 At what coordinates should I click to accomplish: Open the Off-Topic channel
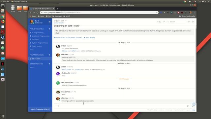tap(35, 39)
